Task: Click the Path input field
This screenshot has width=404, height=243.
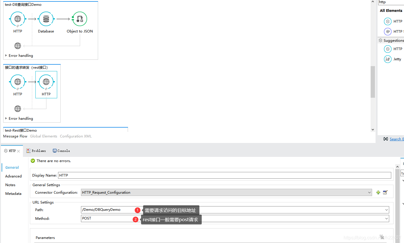Action: [x=235, y=210]
